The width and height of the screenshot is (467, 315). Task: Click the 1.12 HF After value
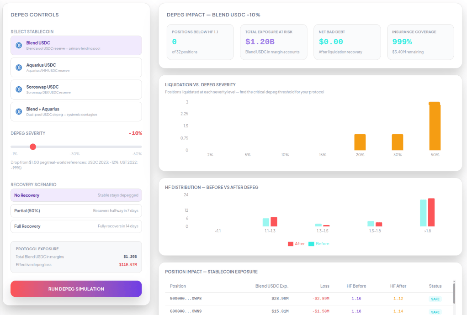[398, 299]
